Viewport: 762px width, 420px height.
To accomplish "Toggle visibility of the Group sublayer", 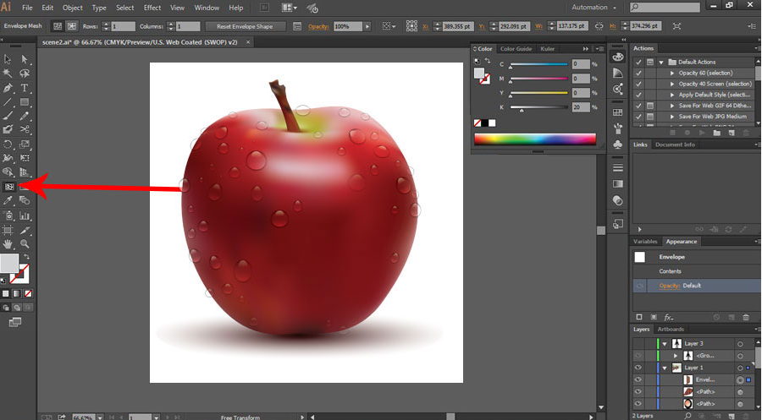I will [638, 356].
